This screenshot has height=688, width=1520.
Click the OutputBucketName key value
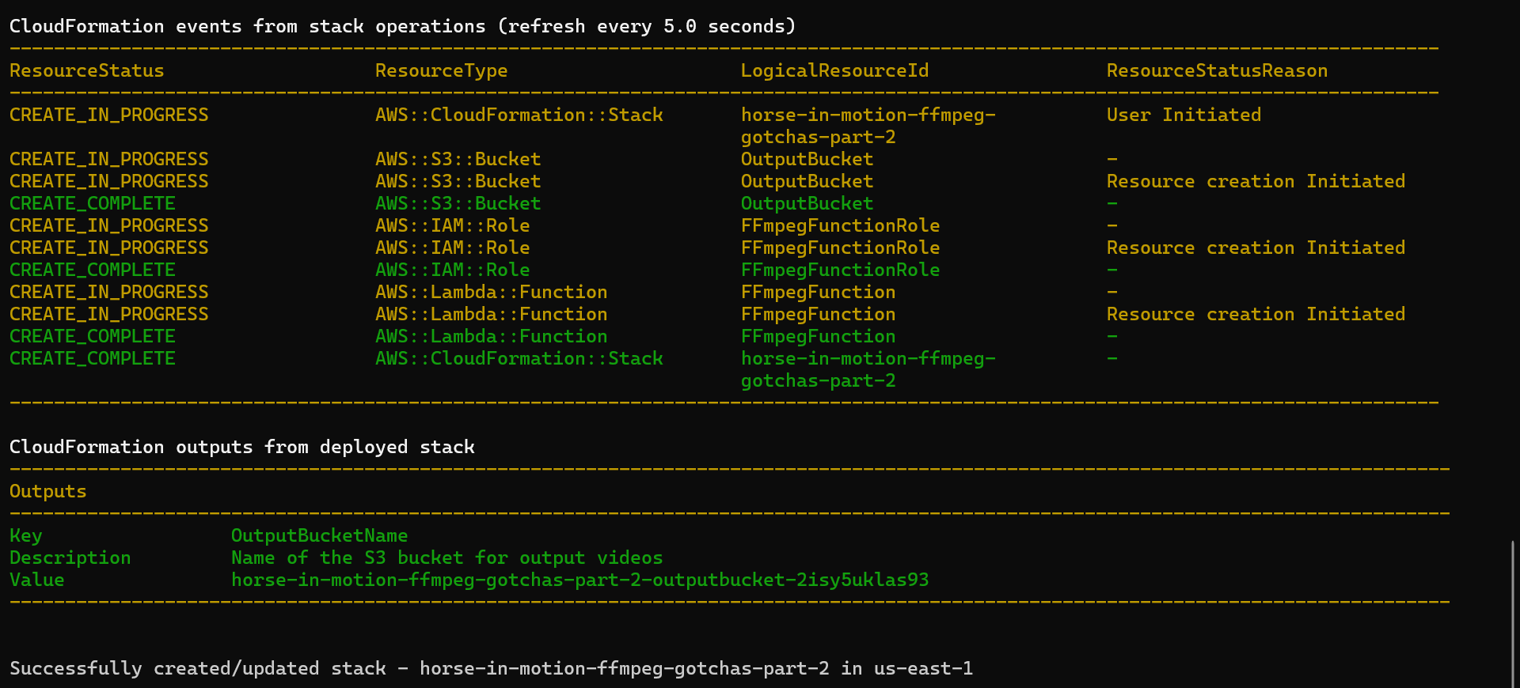click(319, 536)
